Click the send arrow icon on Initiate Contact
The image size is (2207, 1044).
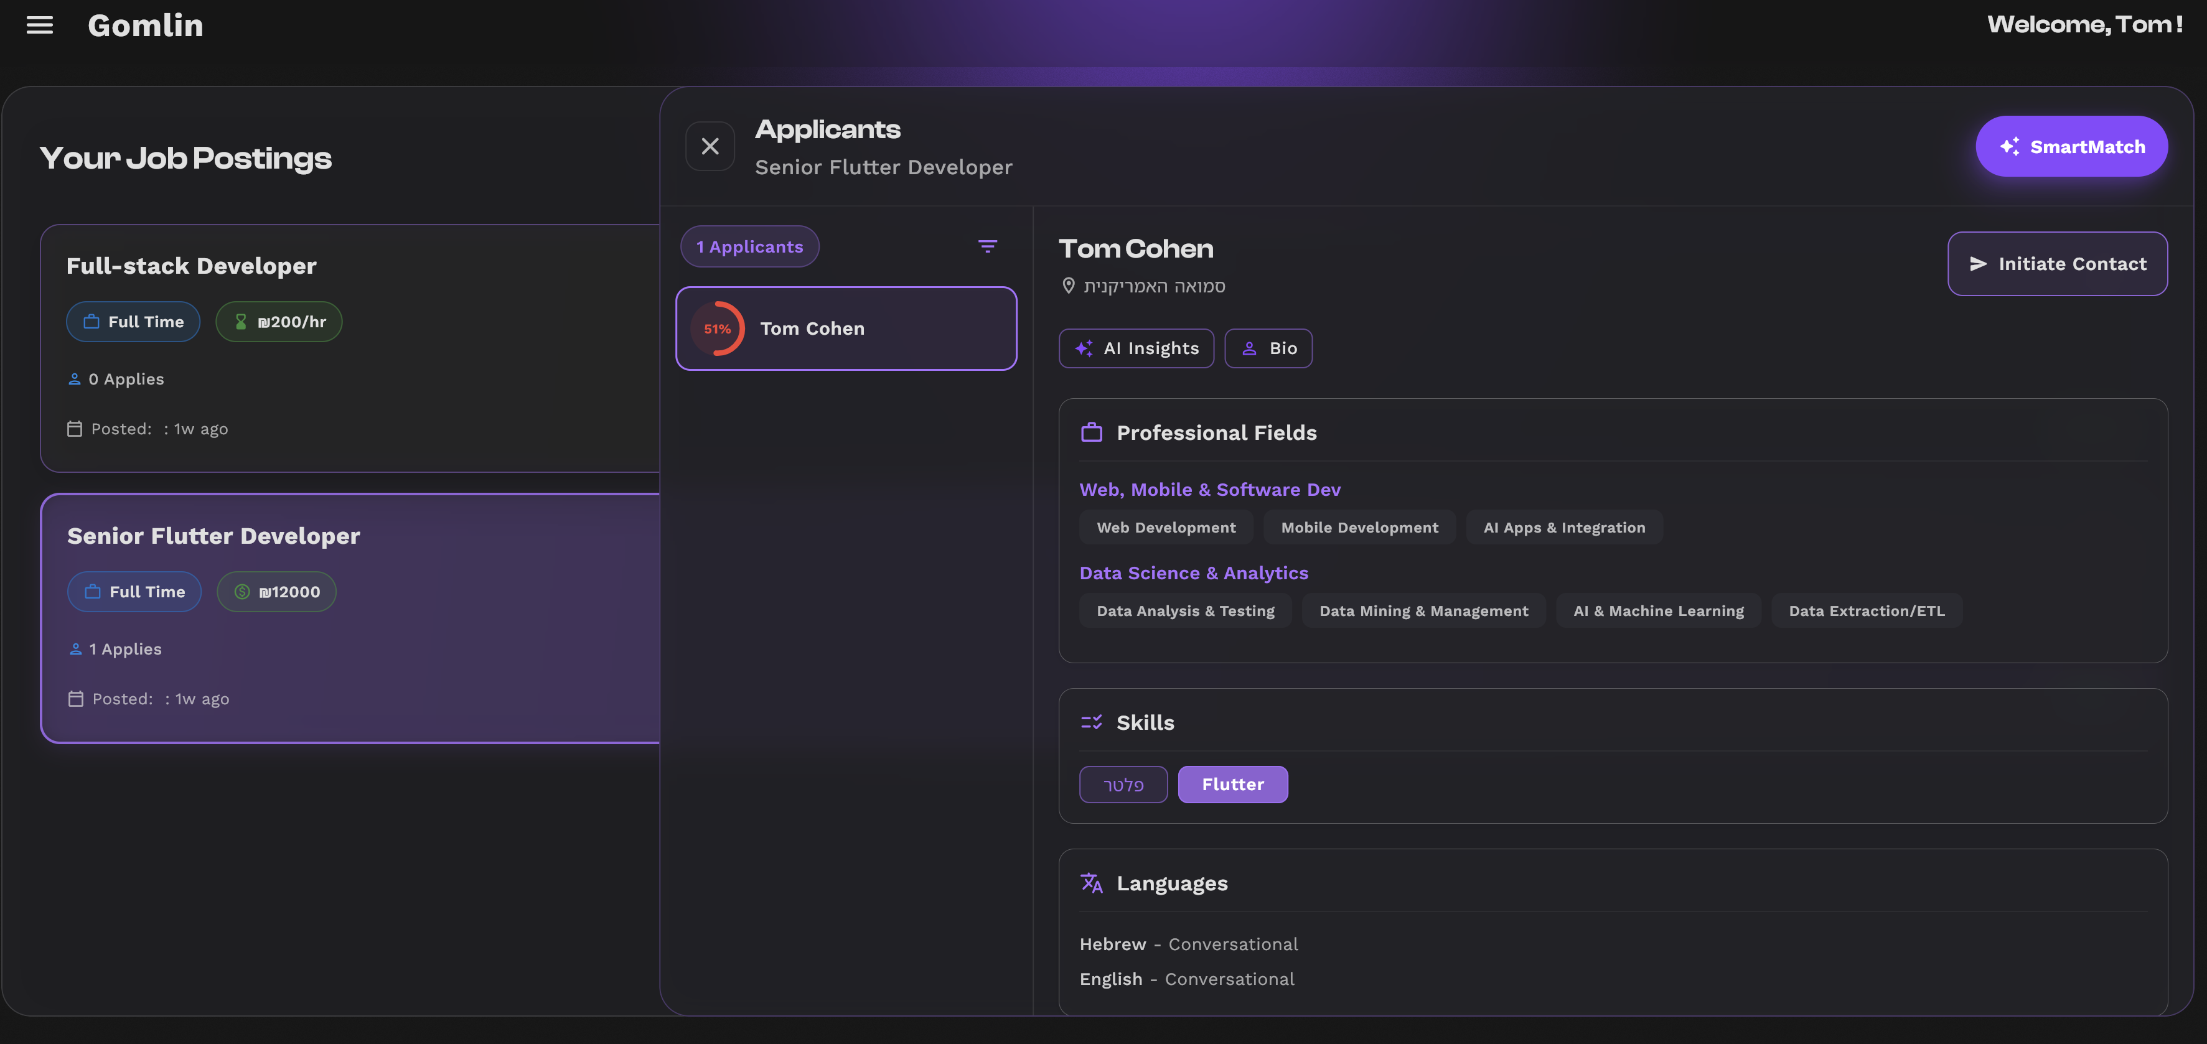(1978, 264)
